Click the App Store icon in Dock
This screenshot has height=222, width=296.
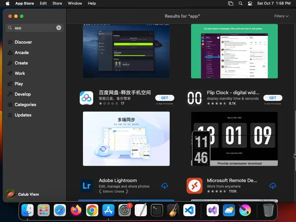[108, 210]
